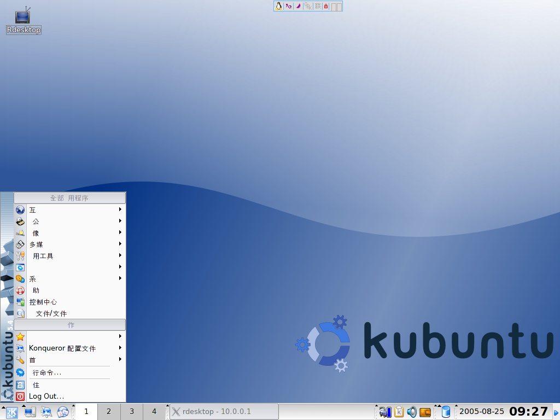The image size is (560, 420).
Task: Click the computer monitor icon in panel
Action: click(x=30, y=412)
